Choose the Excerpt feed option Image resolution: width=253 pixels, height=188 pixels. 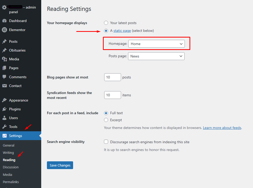(x=106, y=120)
